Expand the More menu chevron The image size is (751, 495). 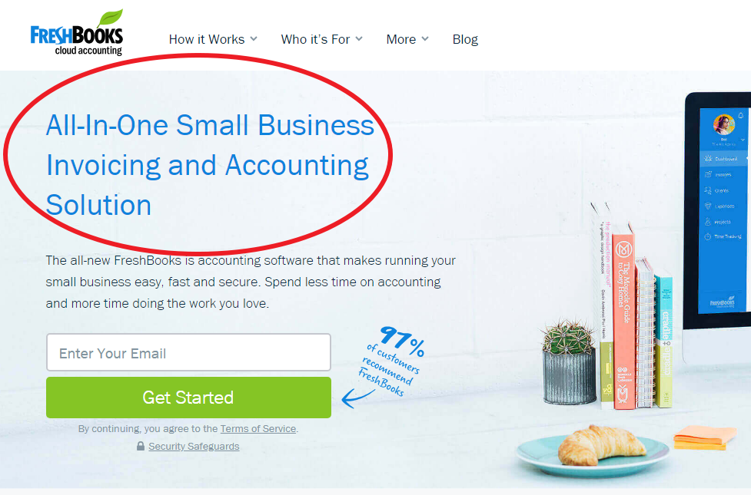click(x=425, y=38)
